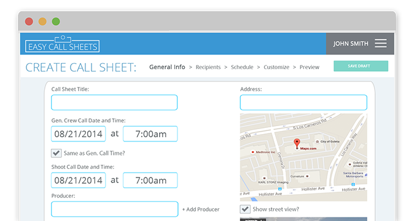Open the hamburger menu beside John Smith
Viewport: 417px width, 221px height.
pos(381,43)
